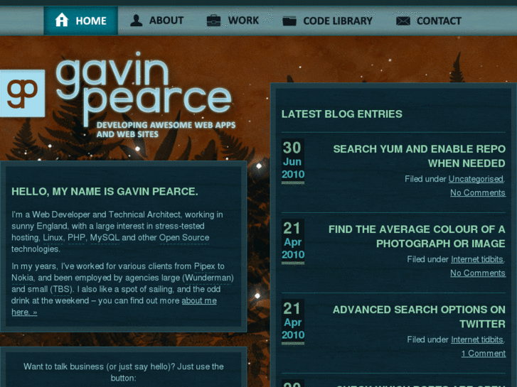Open Internet tidbits link under Twitter post
Screen dimensions: 517x387
(x=476, y=339)
